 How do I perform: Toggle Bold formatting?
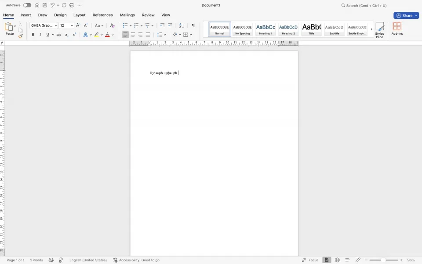33,35
